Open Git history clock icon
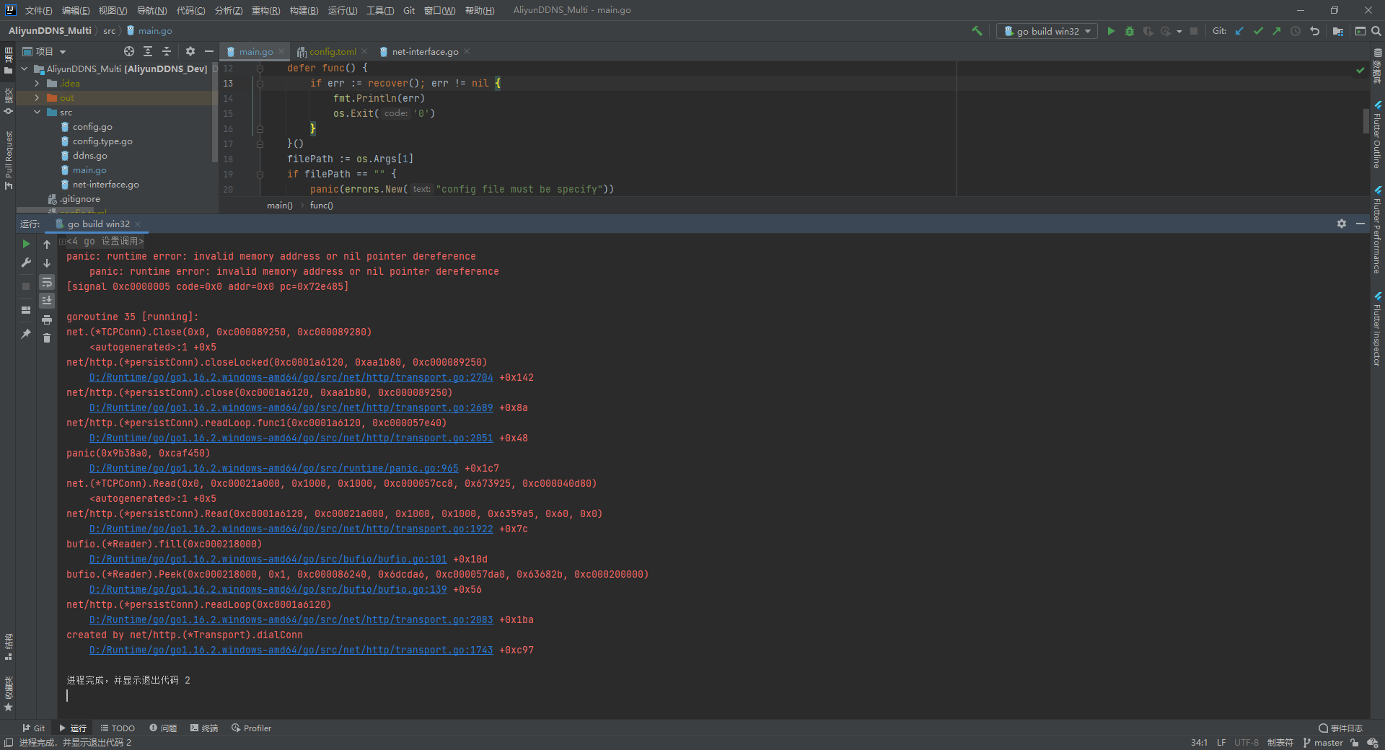The width and height of the screenshot is (1385, 750). [1296, 31]
